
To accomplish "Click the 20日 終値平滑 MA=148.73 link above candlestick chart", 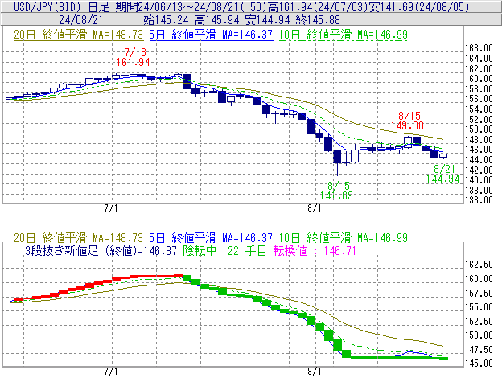I will tap(79, 35).
